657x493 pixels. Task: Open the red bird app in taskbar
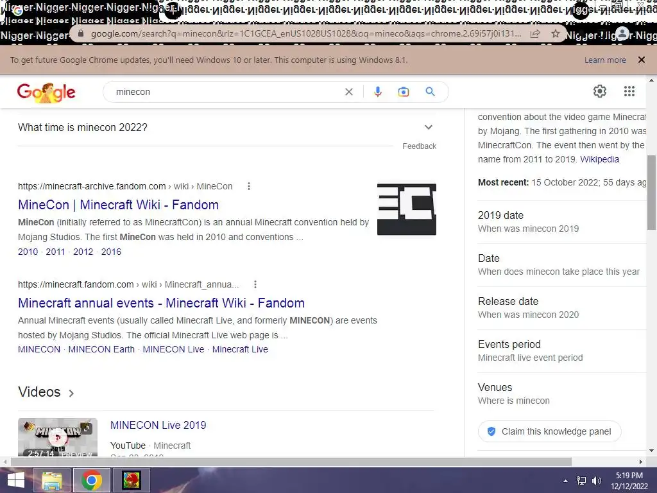click(x=131, y=480)
